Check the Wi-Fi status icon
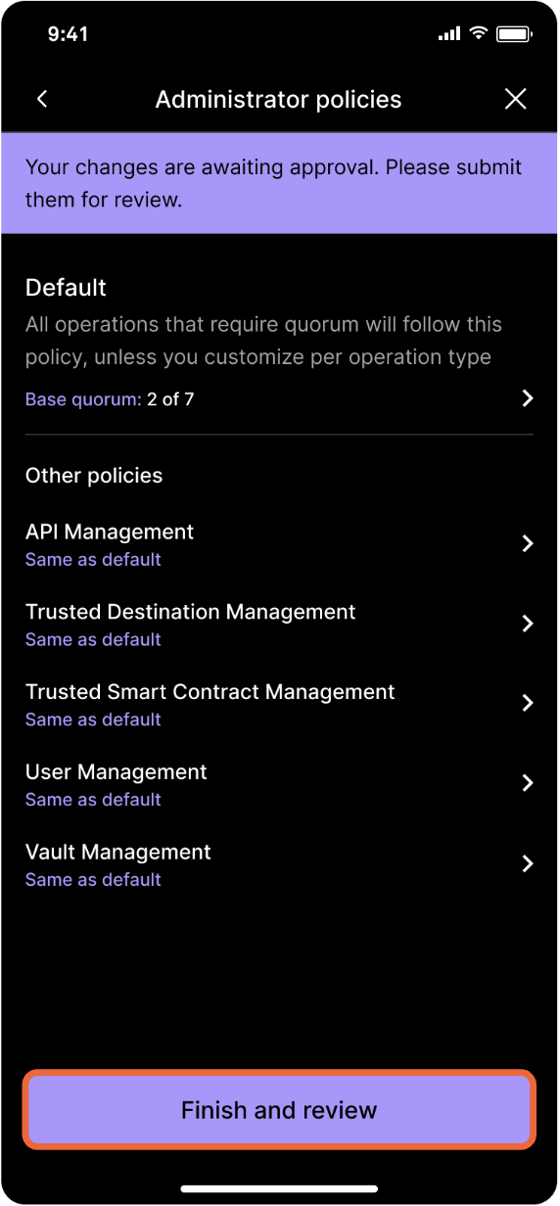 478,33
